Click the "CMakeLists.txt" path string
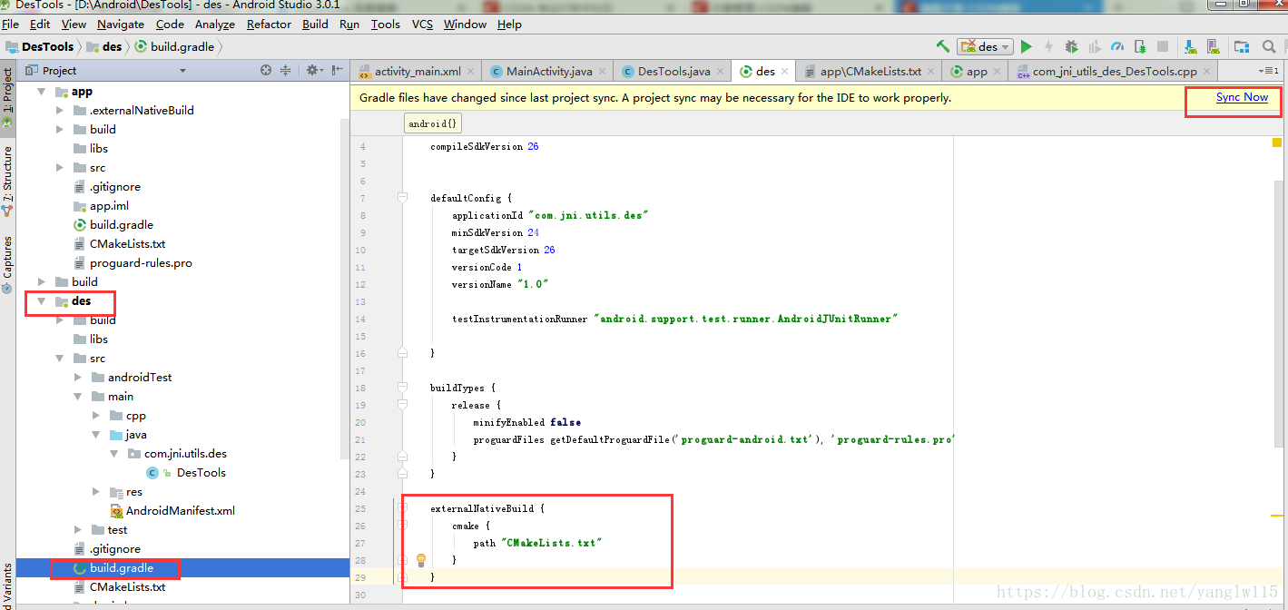The width and height of the screenshot is (1288, 610). tap(551, 543)
